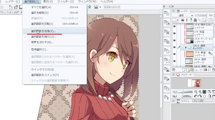Hide キャラクター folder with eye icon

point(174,47)
